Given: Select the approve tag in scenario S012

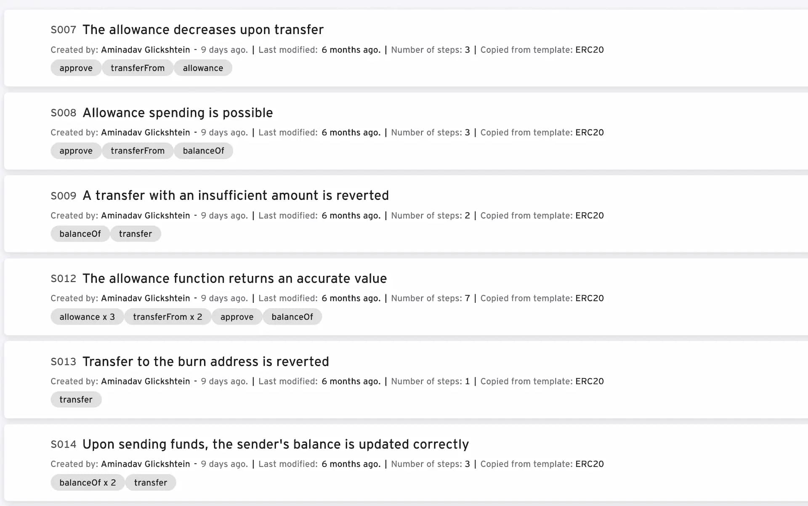Looking at the screenshot, I should [237, 317].
